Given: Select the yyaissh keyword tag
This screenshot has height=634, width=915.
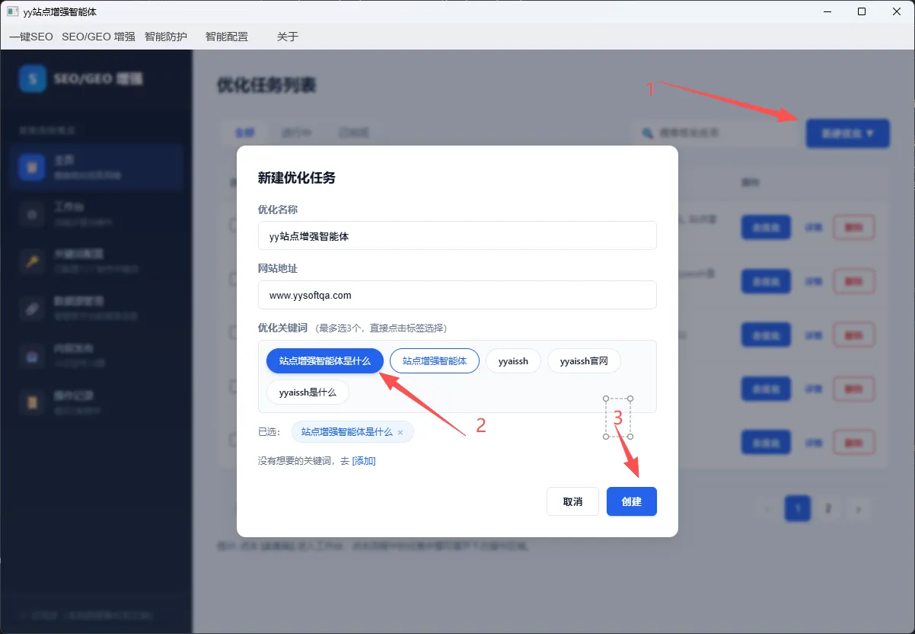Looking at the screenshot, I should (513, 361).
